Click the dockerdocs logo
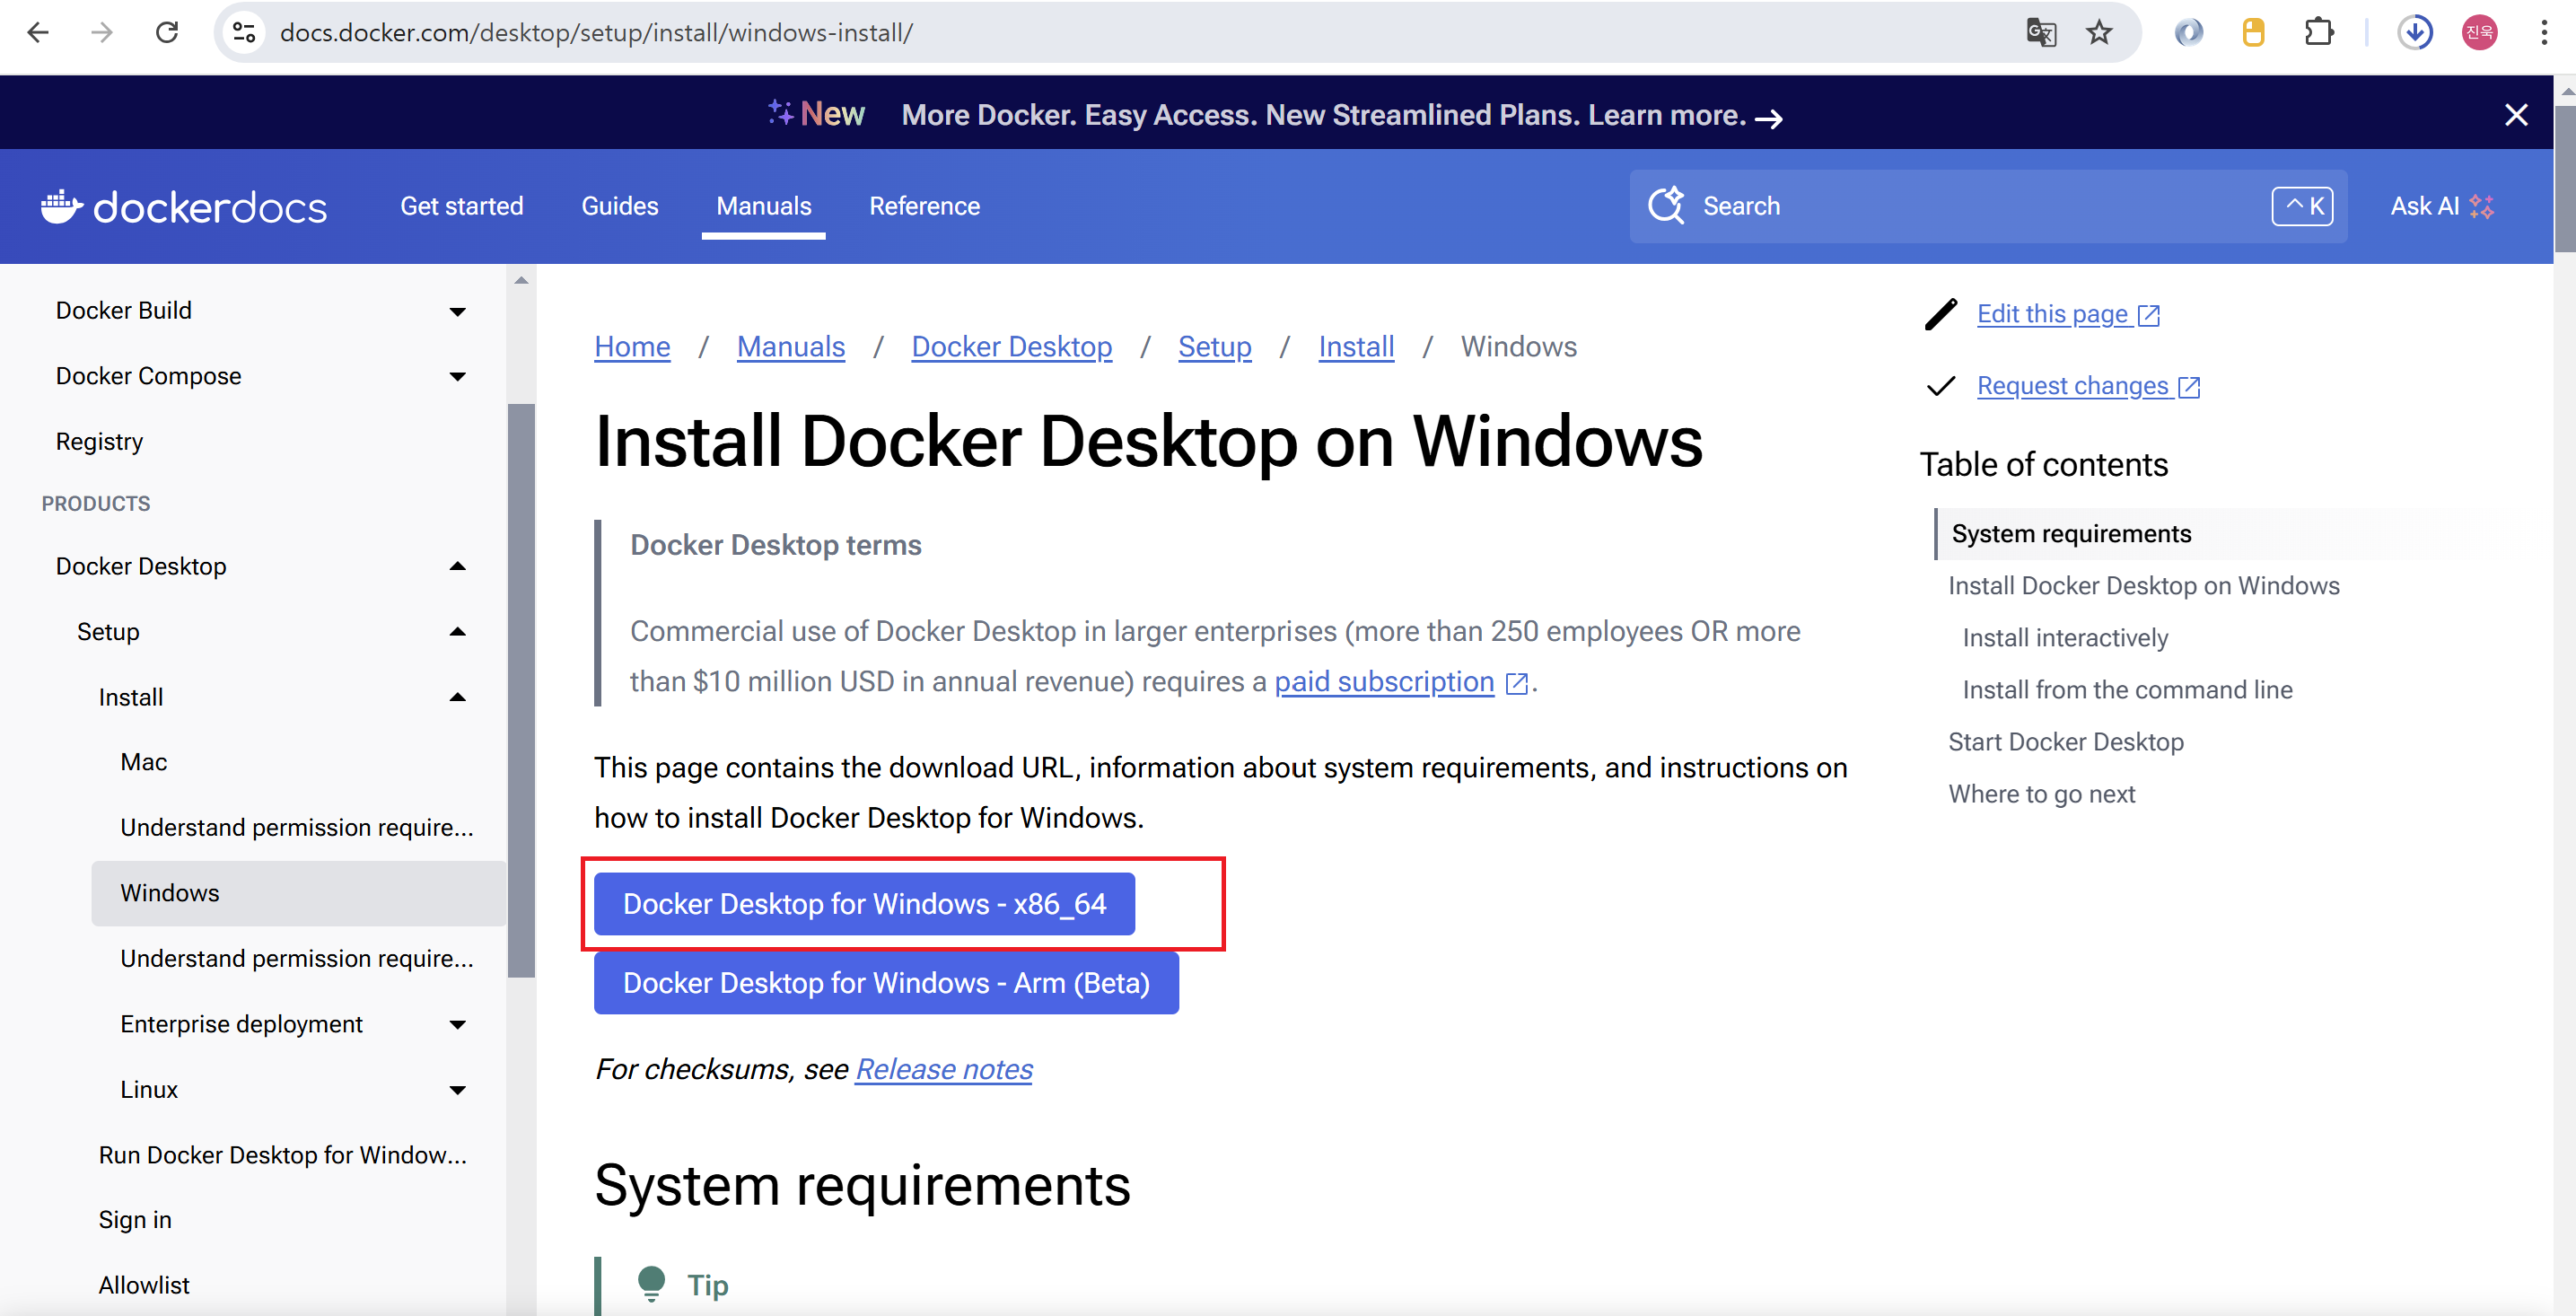Image resolution: width=2576 pixels, height=1316 pixels. pos(184,207)
